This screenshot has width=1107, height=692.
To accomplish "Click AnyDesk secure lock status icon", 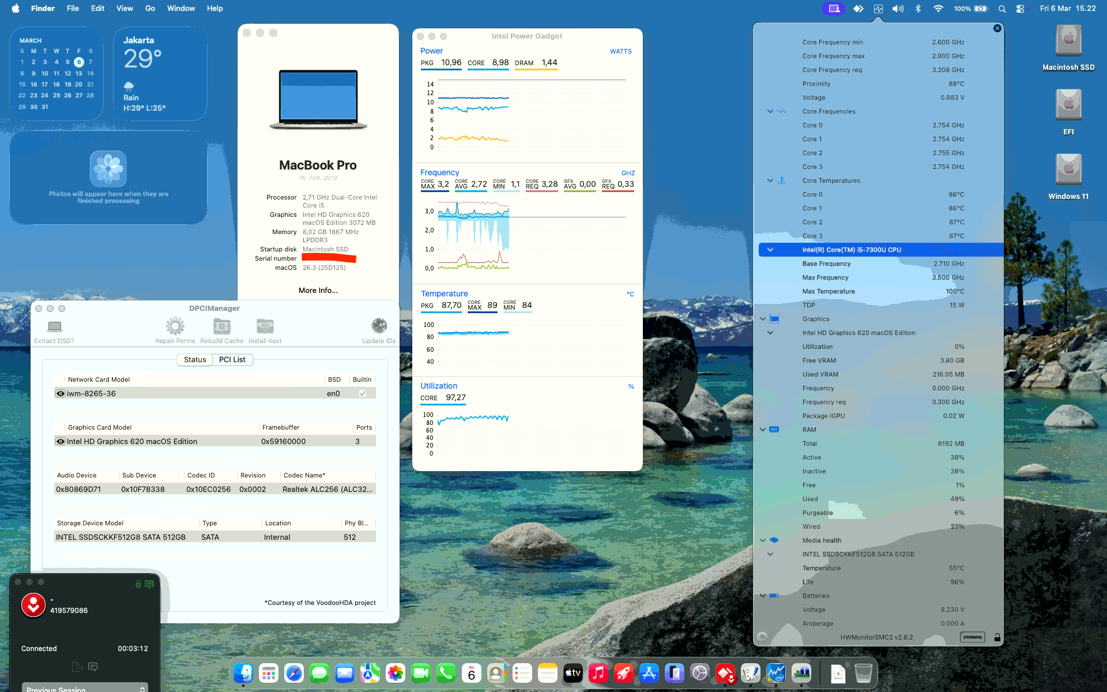I will point(138,584).
